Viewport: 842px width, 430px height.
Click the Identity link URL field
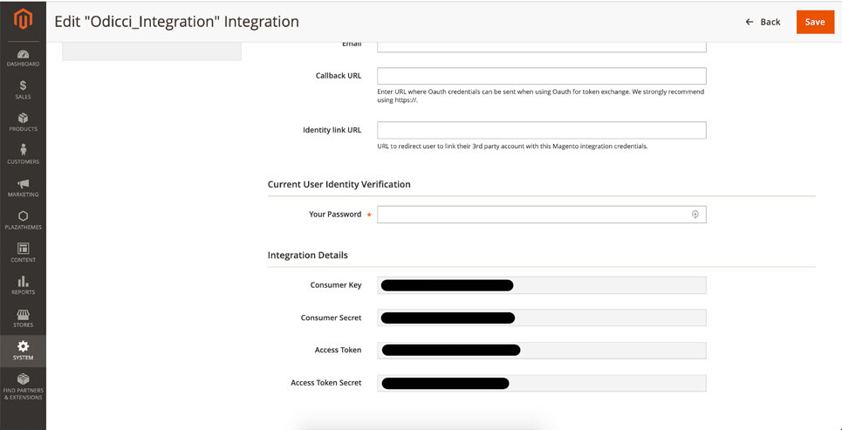[x=541, y=130]
